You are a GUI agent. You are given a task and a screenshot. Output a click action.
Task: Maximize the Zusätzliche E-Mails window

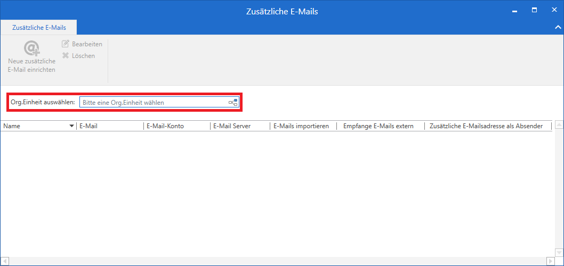534,10
